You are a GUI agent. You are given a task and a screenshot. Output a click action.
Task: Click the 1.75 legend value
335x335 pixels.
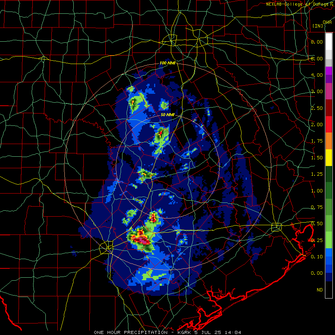tap(317, 141)
